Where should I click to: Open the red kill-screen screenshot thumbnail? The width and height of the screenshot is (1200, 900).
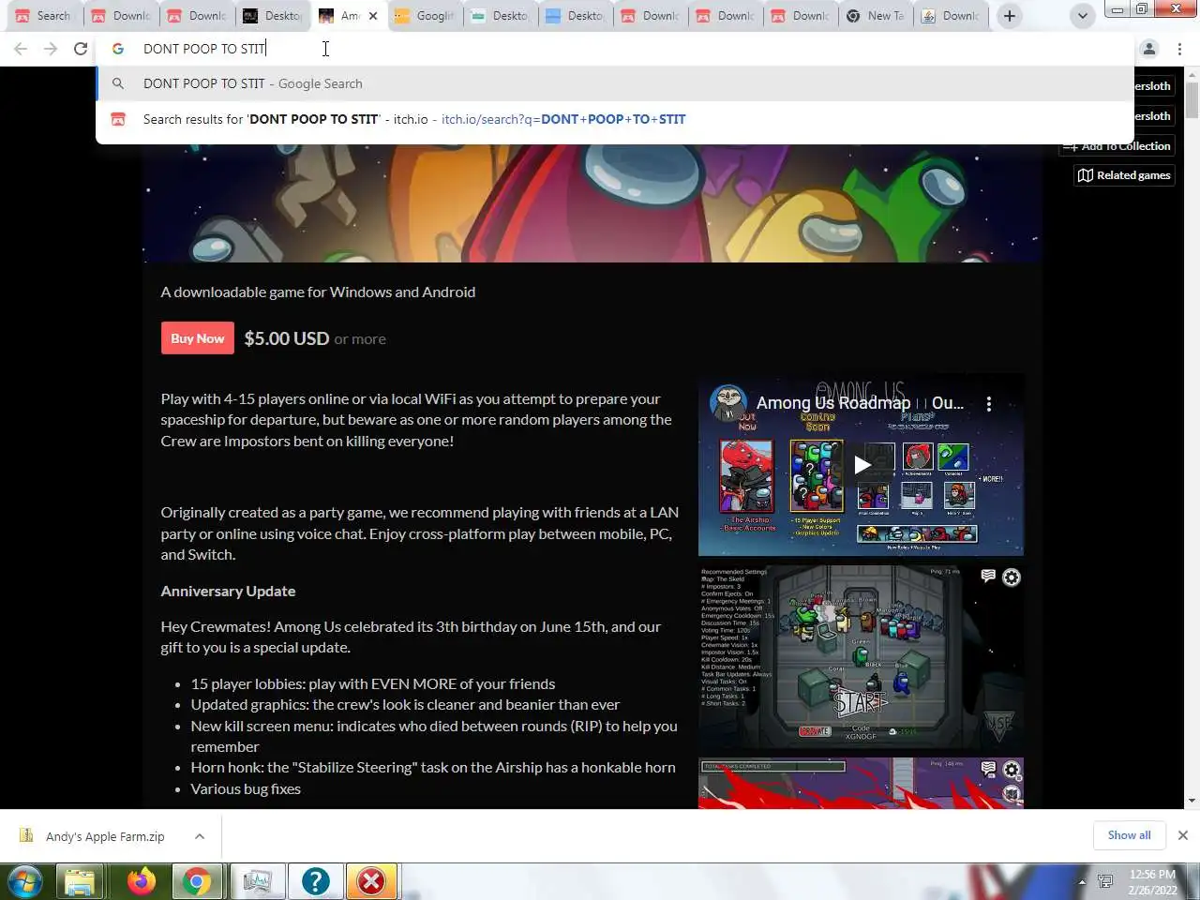pyautogui.click(x=861, y=784)
